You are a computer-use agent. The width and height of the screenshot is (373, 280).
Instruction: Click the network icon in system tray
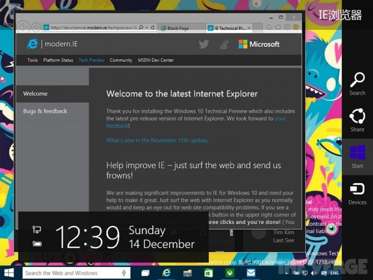[x=305, y=273]
